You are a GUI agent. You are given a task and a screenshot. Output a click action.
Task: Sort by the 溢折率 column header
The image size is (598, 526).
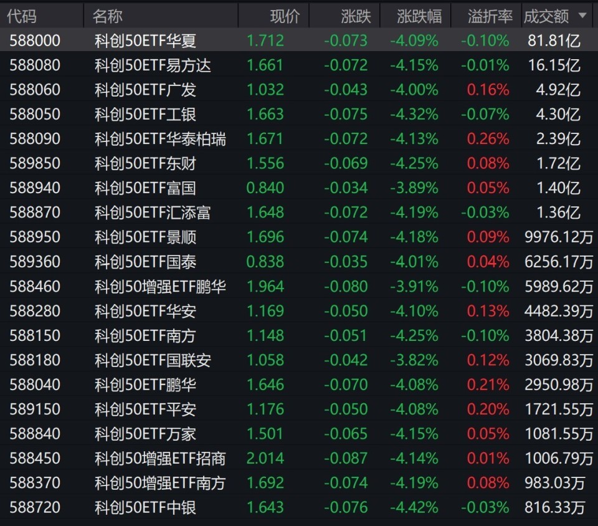pos(490,16)
